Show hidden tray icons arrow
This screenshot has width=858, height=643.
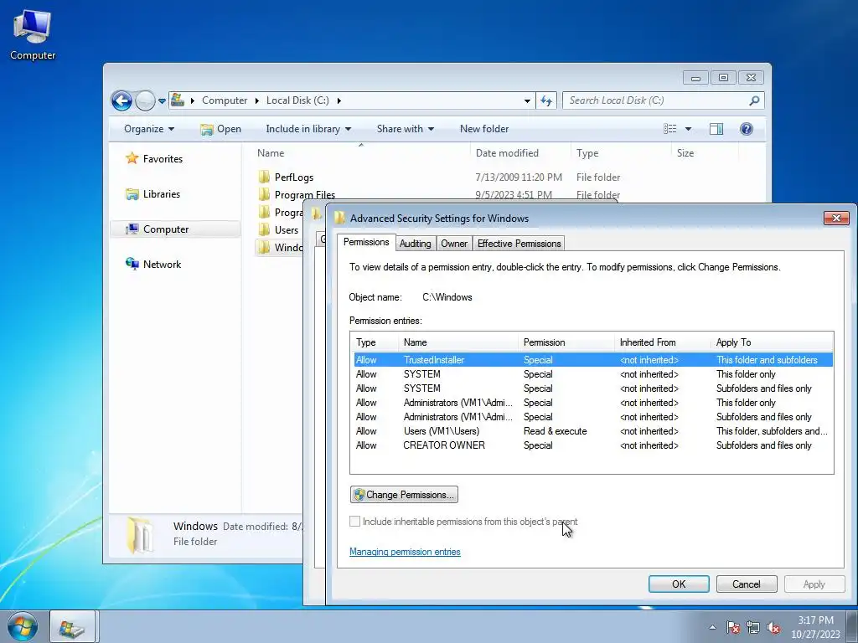[x=712, y=627]
